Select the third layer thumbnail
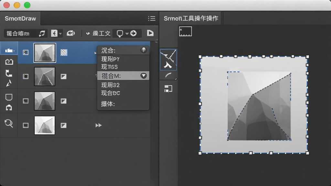Screen dimensions: 331x186 coord(45,101)
